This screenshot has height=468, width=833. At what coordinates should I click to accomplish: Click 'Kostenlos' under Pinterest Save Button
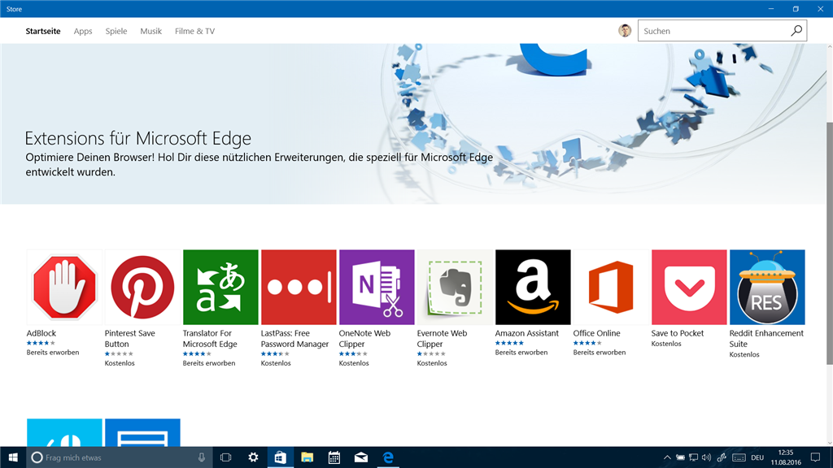click(x=120, y=363)
